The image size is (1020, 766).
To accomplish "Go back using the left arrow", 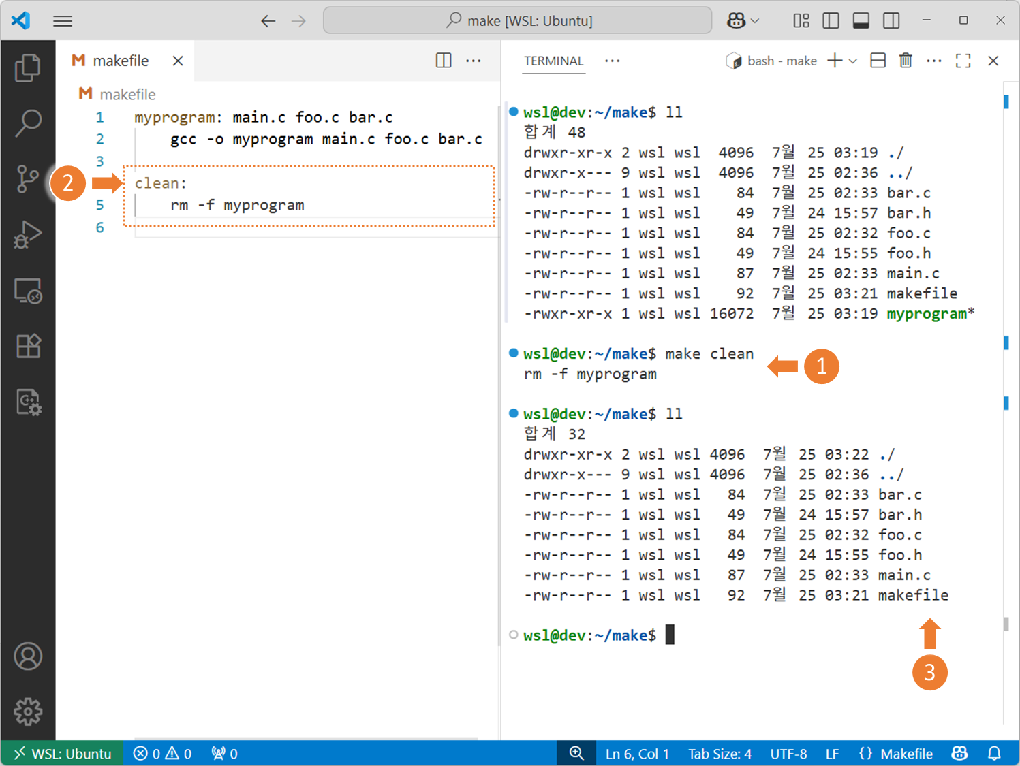I will pos(268,21).
